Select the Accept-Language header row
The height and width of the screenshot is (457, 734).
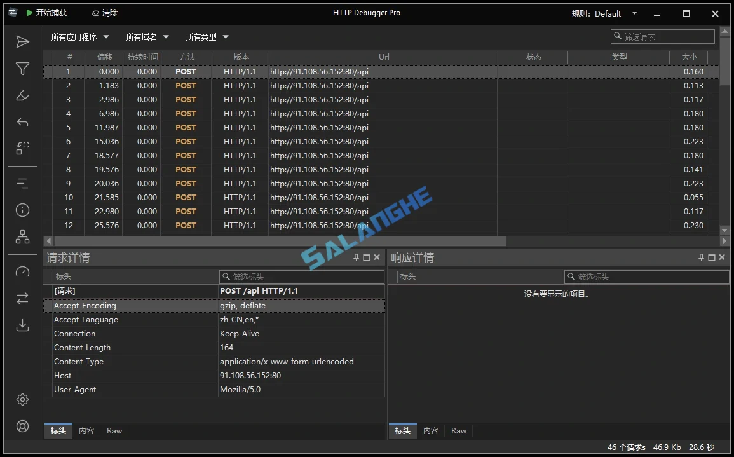click(214, 320)
